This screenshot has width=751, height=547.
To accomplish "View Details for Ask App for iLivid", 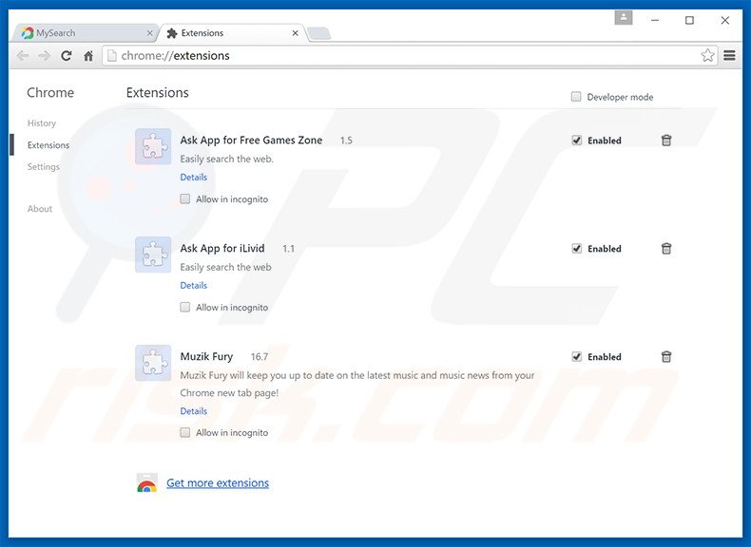I will 194,285.
